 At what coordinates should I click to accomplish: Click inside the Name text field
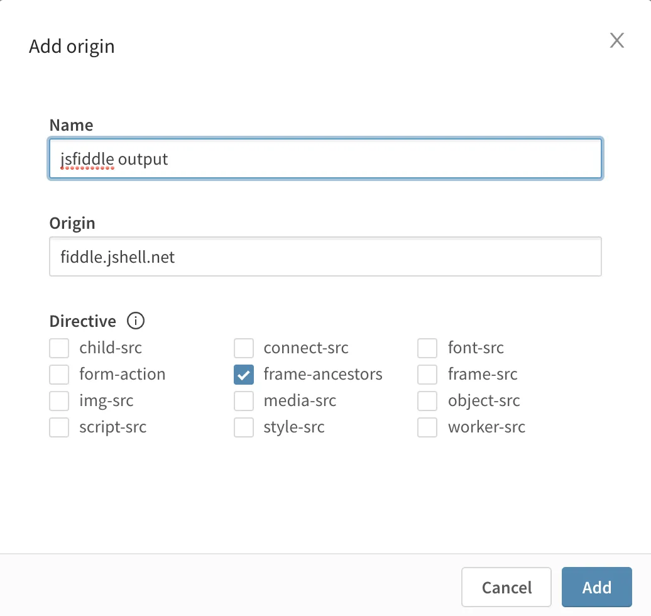(x=325, y=158)
